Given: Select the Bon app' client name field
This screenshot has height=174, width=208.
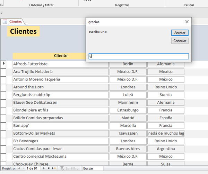Looking at the screenshot, I should pos(60,126).
